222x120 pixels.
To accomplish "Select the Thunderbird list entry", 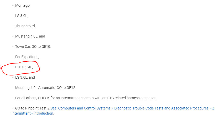I will pyautogui.click(x=25, y=26).
